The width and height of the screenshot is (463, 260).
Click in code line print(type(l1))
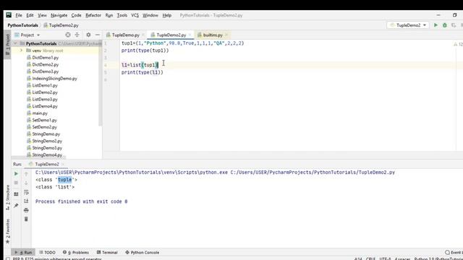142,72
